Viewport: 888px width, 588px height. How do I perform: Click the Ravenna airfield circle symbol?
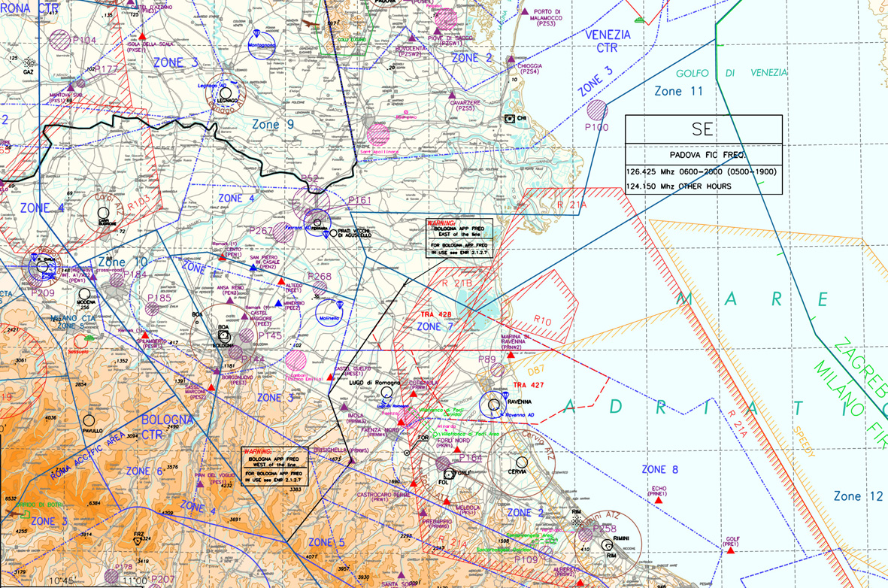494,405
